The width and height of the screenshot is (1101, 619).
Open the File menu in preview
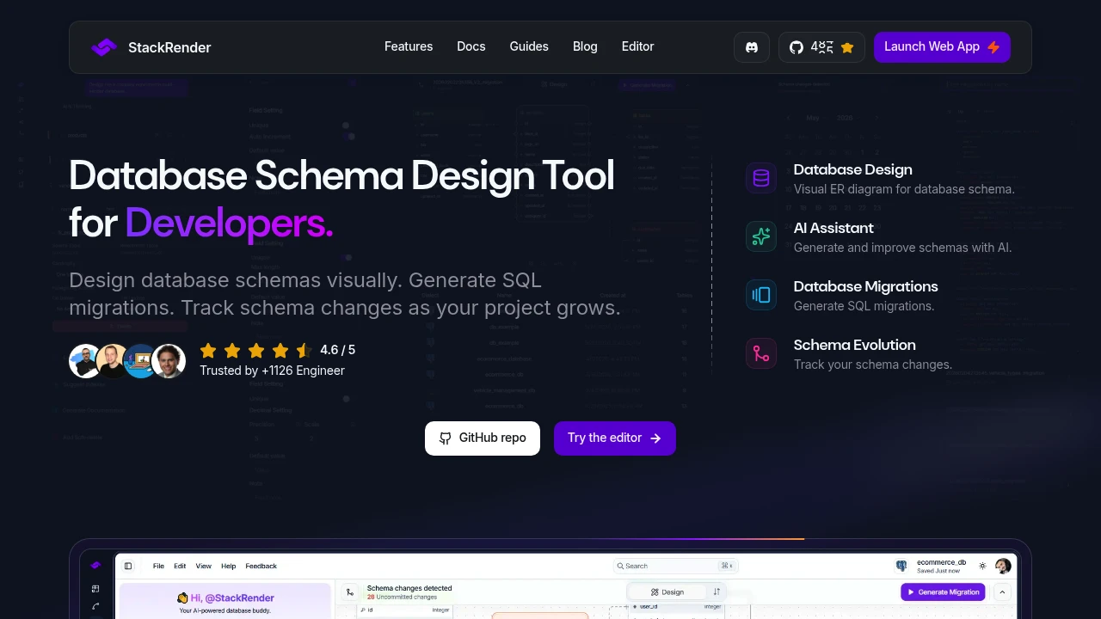click(158, 566)
